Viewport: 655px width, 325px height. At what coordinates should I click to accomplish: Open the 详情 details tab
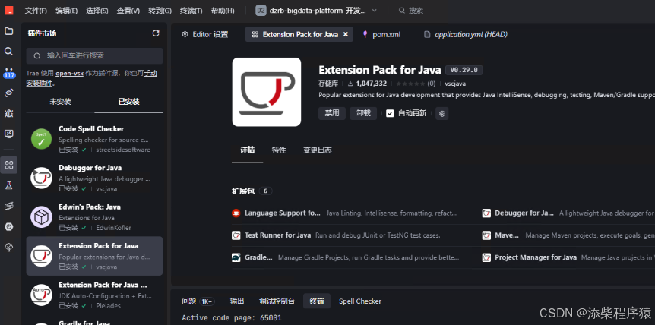(x=247, y=150)
